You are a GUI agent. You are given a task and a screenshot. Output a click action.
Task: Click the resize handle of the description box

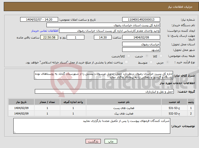[x=36, y=78]
